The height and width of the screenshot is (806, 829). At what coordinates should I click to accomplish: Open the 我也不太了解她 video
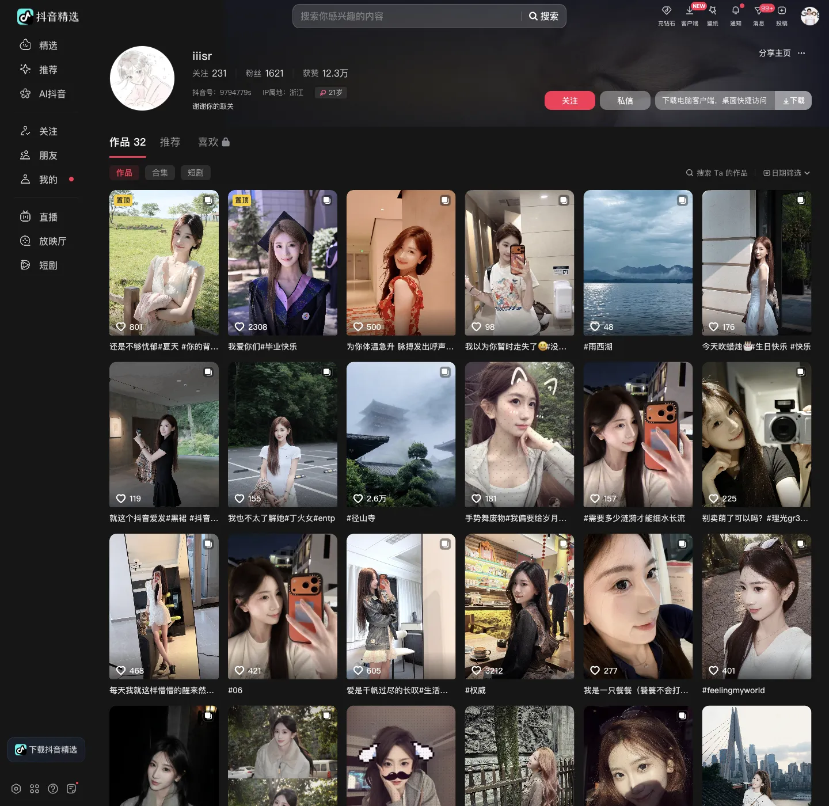tap(283, 435)
